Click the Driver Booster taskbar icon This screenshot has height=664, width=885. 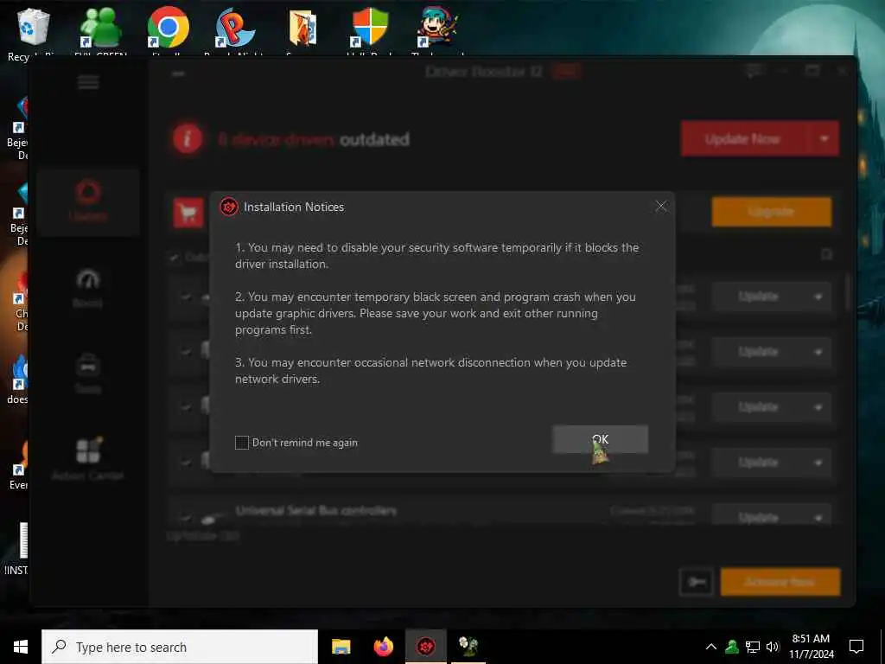coord(425,647)
